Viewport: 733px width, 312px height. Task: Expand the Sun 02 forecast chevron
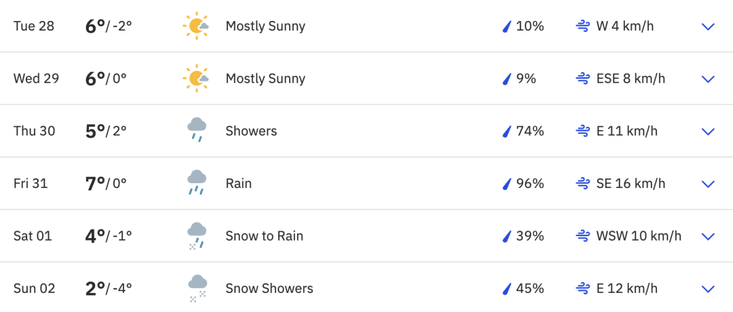click(x=708, y=289)
